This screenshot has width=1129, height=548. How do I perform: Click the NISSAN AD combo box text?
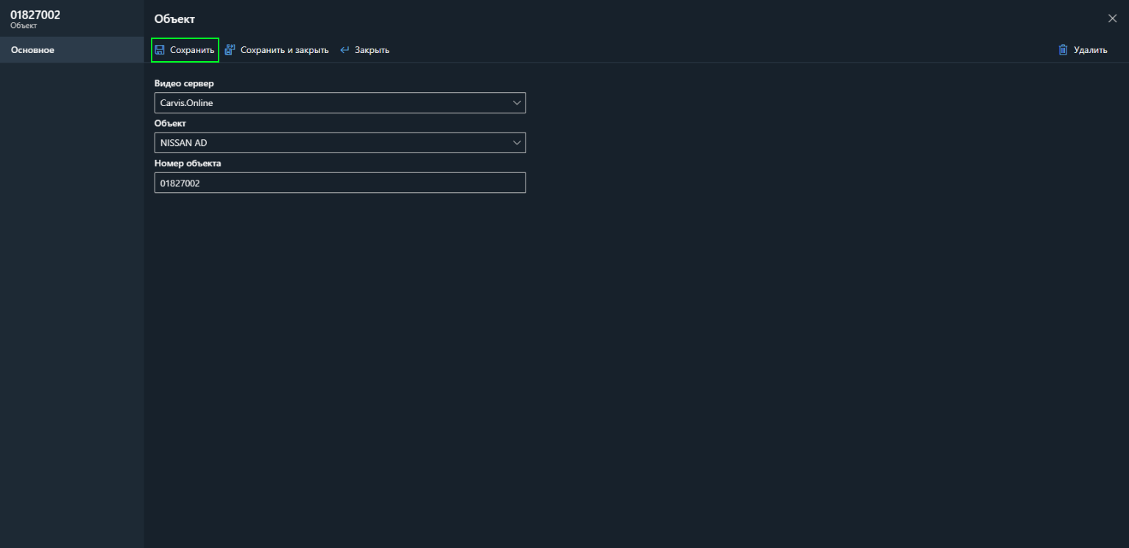click(184, 143)
